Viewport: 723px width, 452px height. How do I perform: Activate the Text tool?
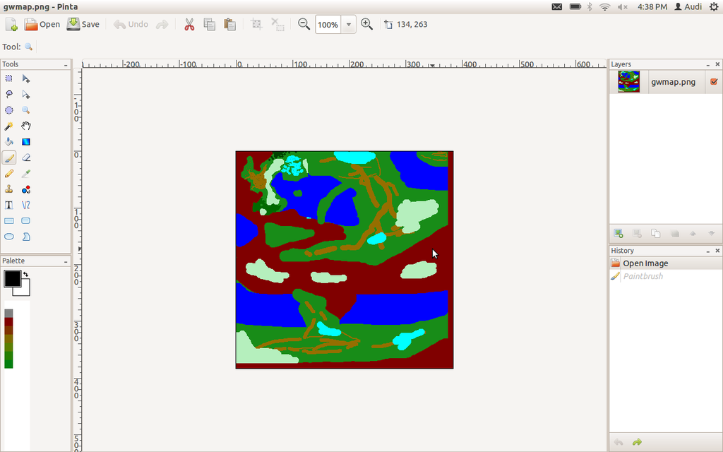click(9, 205)
